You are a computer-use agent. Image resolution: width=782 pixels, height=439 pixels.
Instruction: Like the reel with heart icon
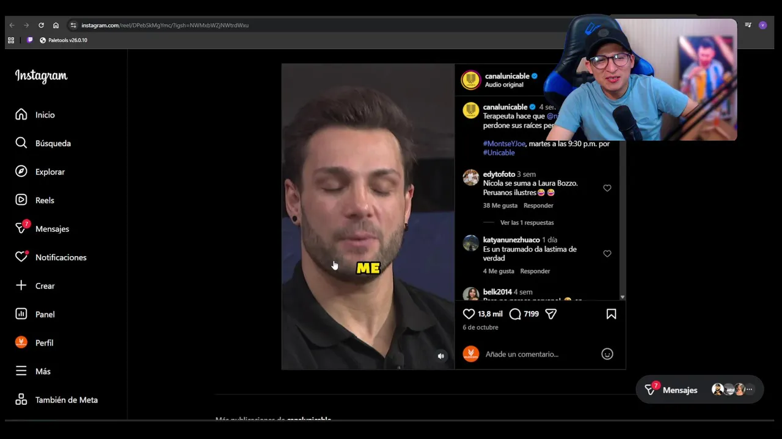pyautogui.click(x=469, y=314)
